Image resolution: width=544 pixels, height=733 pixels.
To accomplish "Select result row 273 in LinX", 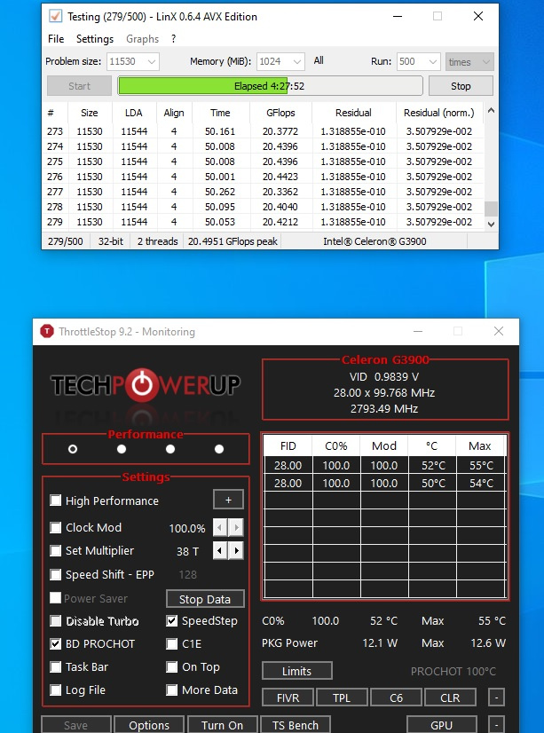I will pos(263,131).
